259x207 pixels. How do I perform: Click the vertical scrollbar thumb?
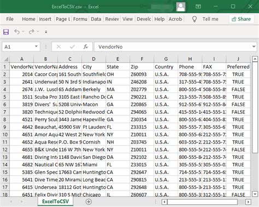[x=255, y=107]
